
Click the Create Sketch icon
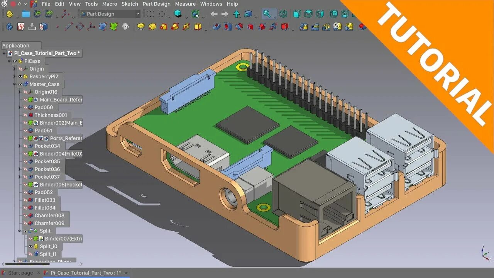tap(21, 27)
